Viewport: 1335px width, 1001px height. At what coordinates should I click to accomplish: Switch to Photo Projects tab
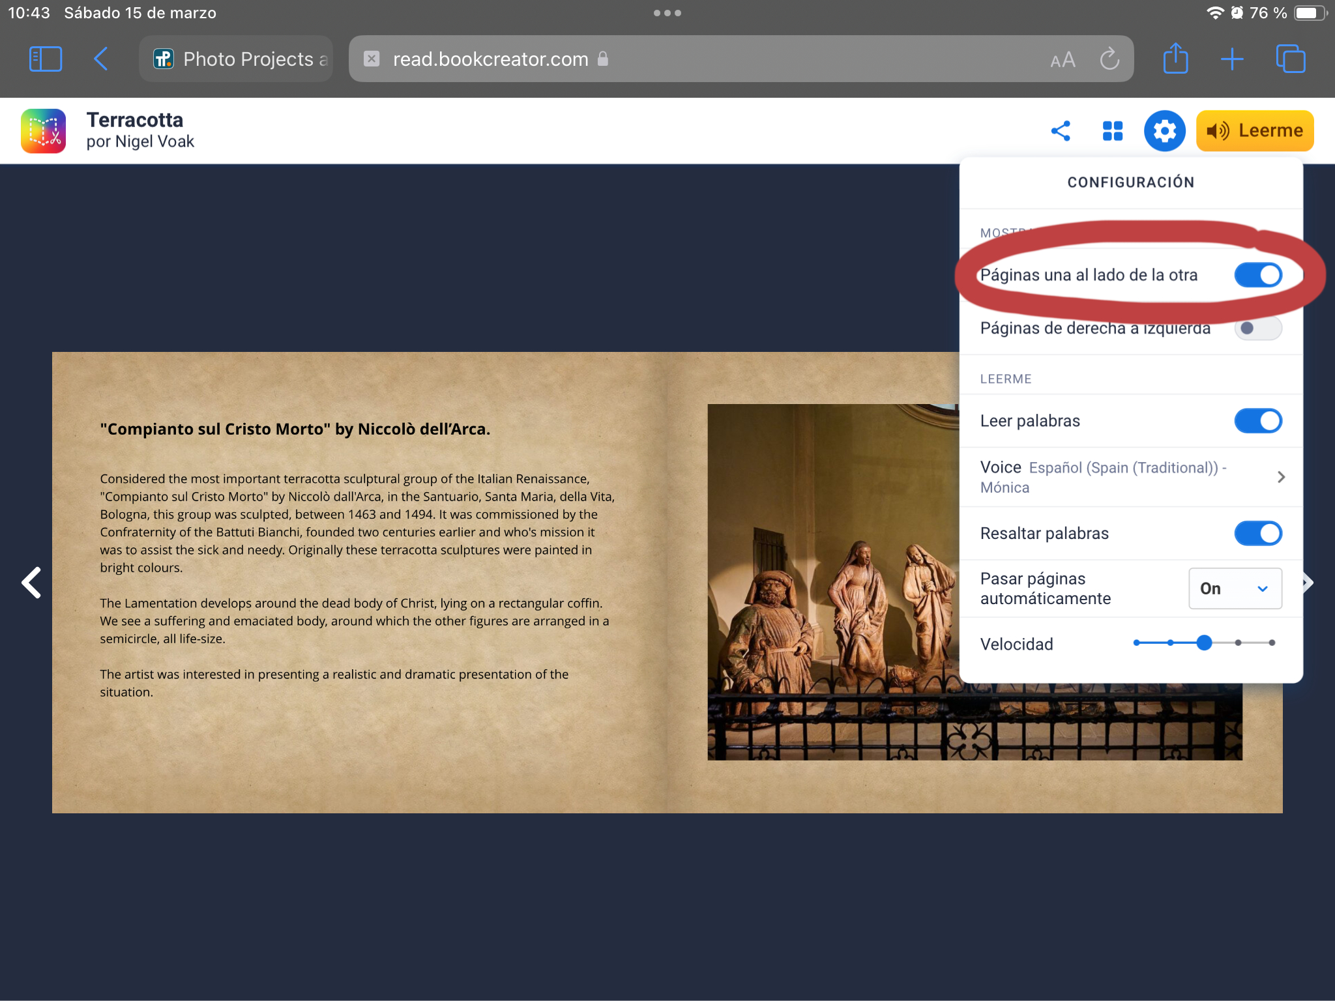click(236, 59)
